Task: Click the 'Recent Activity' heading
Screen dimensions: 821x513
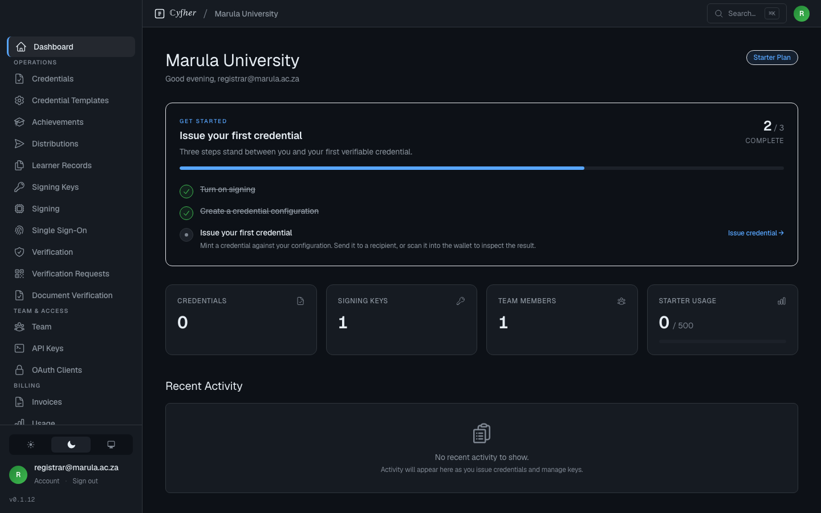Action: 204,386
